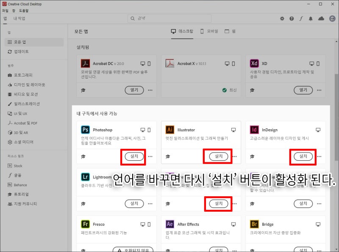This screenshot has width=339, height=252.
Task: Select 소셜 미디어 category
Action: coord(20,142)
